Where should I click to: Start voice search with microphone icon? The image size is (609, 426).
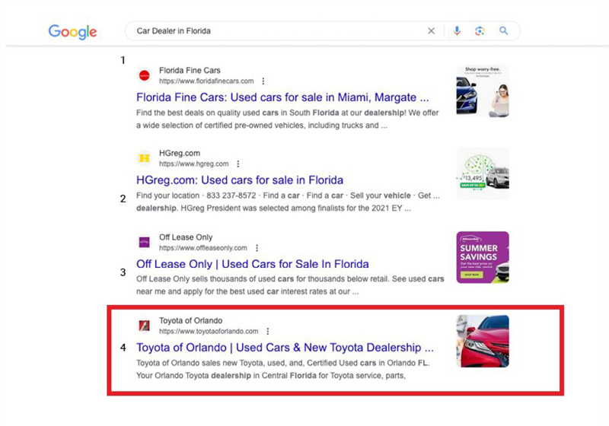[457, 31]
